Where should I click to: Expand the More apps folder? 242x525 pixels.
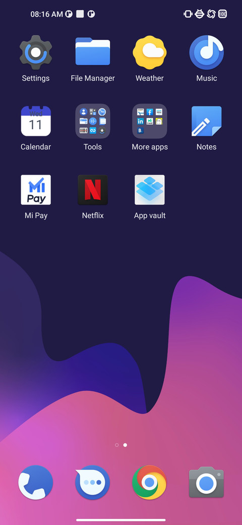(150, 121)
